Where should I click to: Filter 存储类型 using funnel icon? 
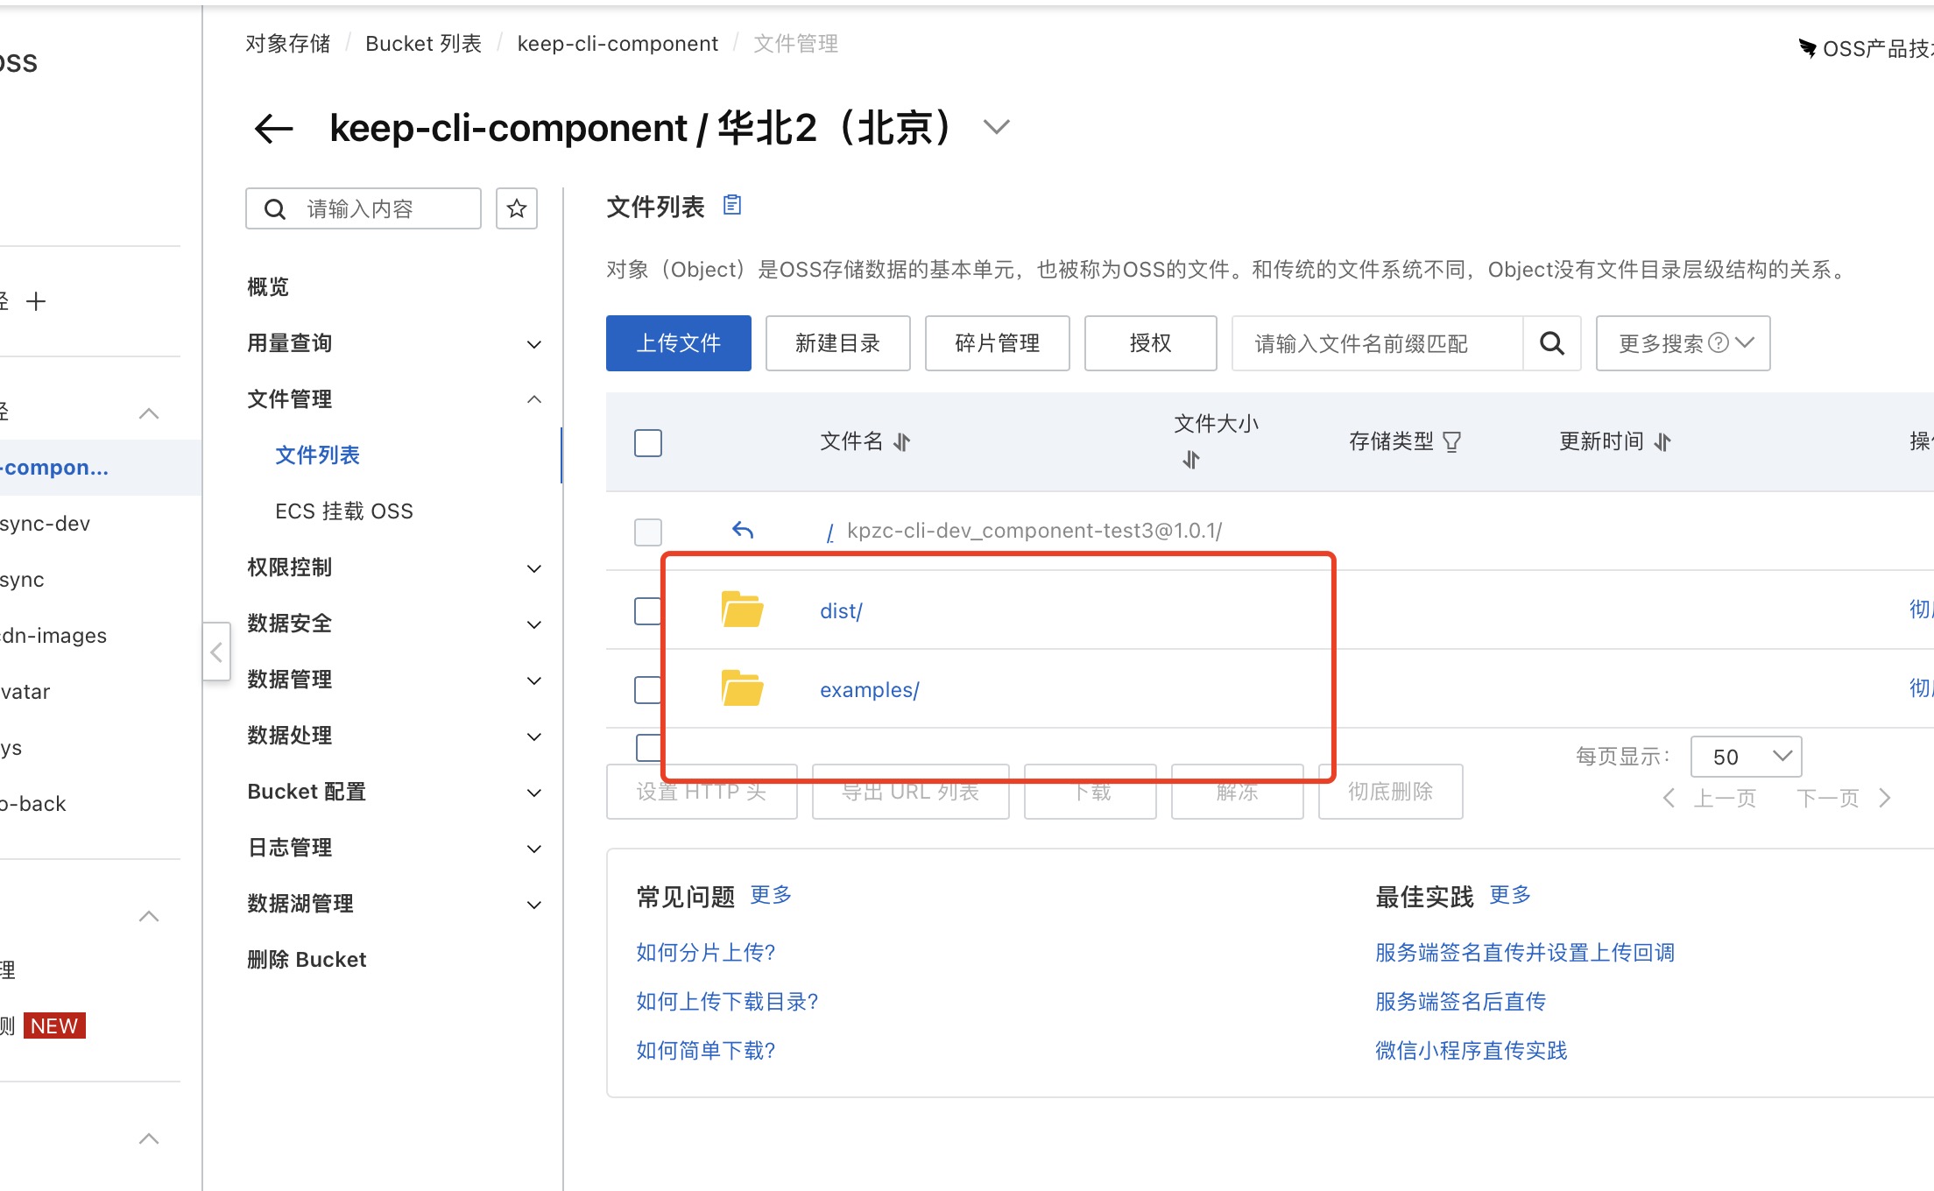[x=1451, y=442]
